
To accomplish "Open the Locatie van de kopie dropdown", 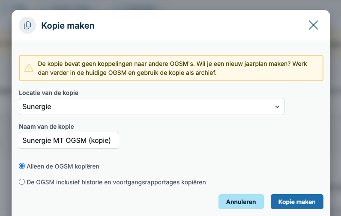I will click(152, 107).
